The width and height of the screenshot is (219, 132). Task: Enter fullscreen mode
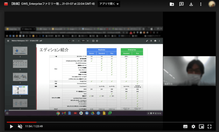[x=209, y=126]
